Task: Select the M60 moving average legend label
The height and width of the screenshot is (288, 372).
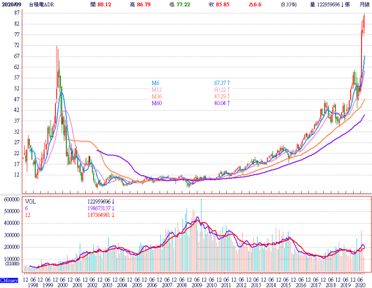Action: (157, 103)
